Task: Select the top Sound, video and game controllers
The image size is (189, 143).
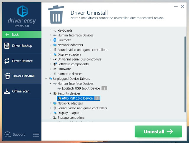Action: (x=82, y=50)
